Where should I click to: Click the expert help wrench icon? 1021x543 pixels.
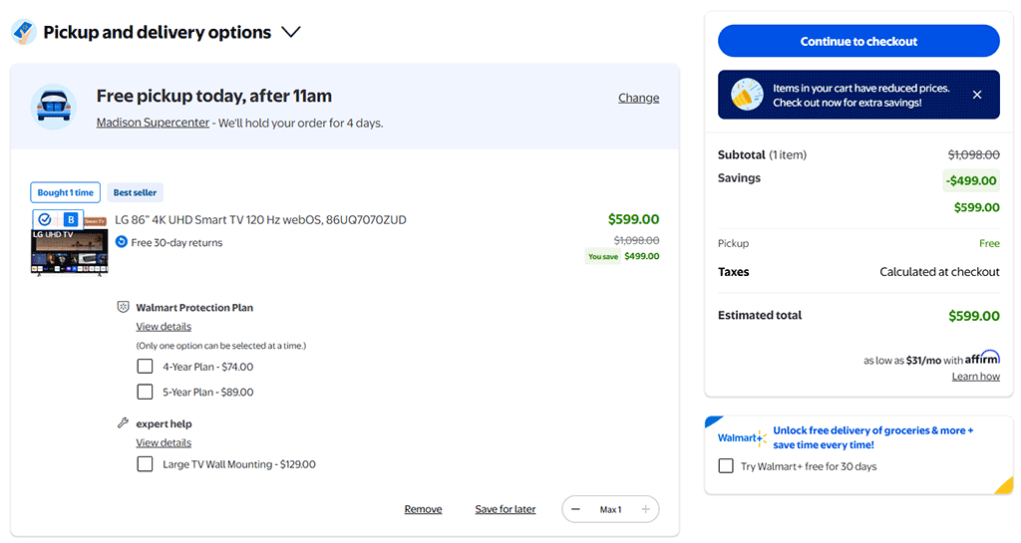click(x=123, y=423)
